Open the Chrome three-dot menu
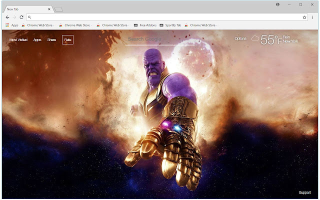The width and height of the screenshot is (320, 200). pos(312,17)
